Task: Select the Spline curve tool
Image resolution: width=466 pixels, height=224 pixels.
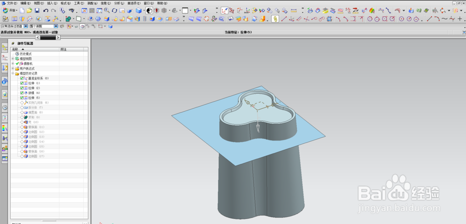Action: (x=444, y=19)
